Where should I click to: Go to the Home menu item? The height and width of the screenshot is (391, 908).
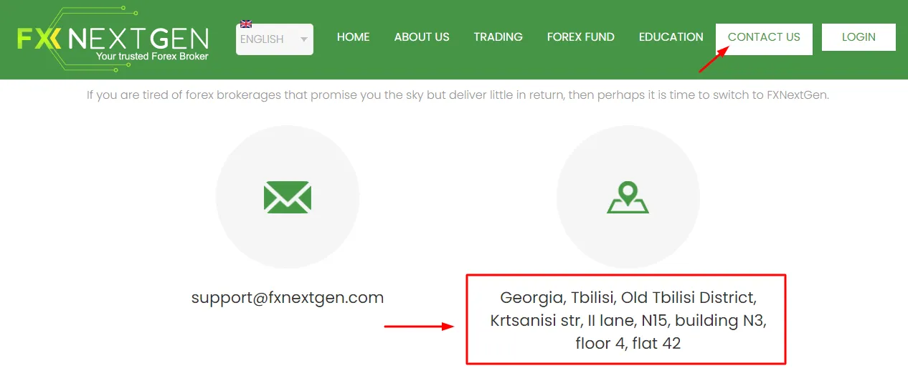[354, 37]
